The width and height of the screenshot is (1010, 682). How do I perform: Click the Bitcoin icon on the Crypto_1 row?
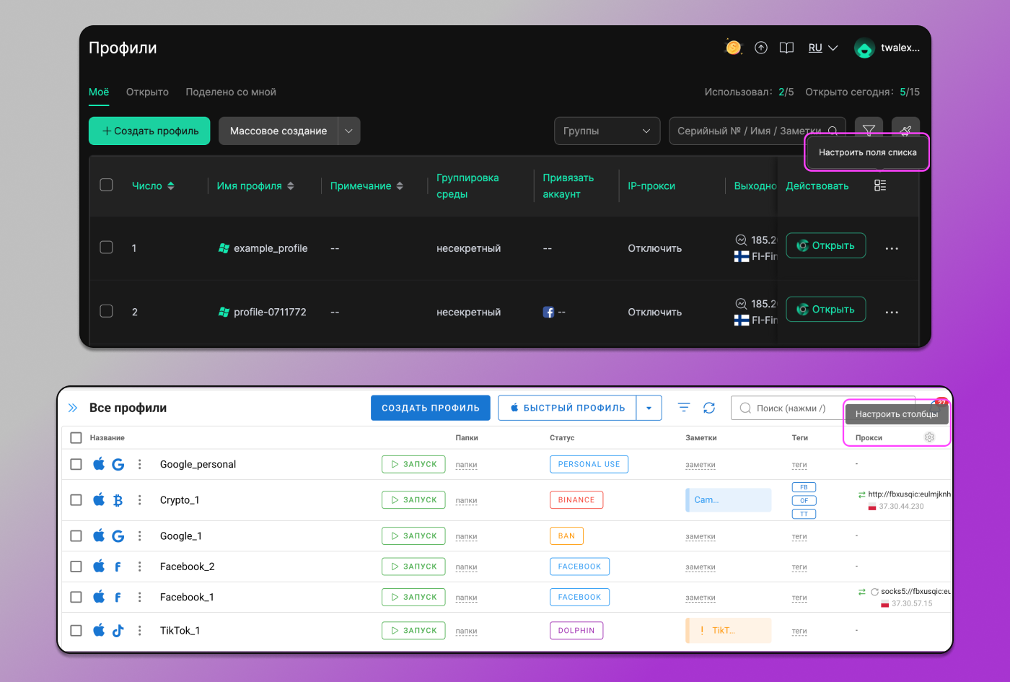pyautogui.click(x=118, y=499)
